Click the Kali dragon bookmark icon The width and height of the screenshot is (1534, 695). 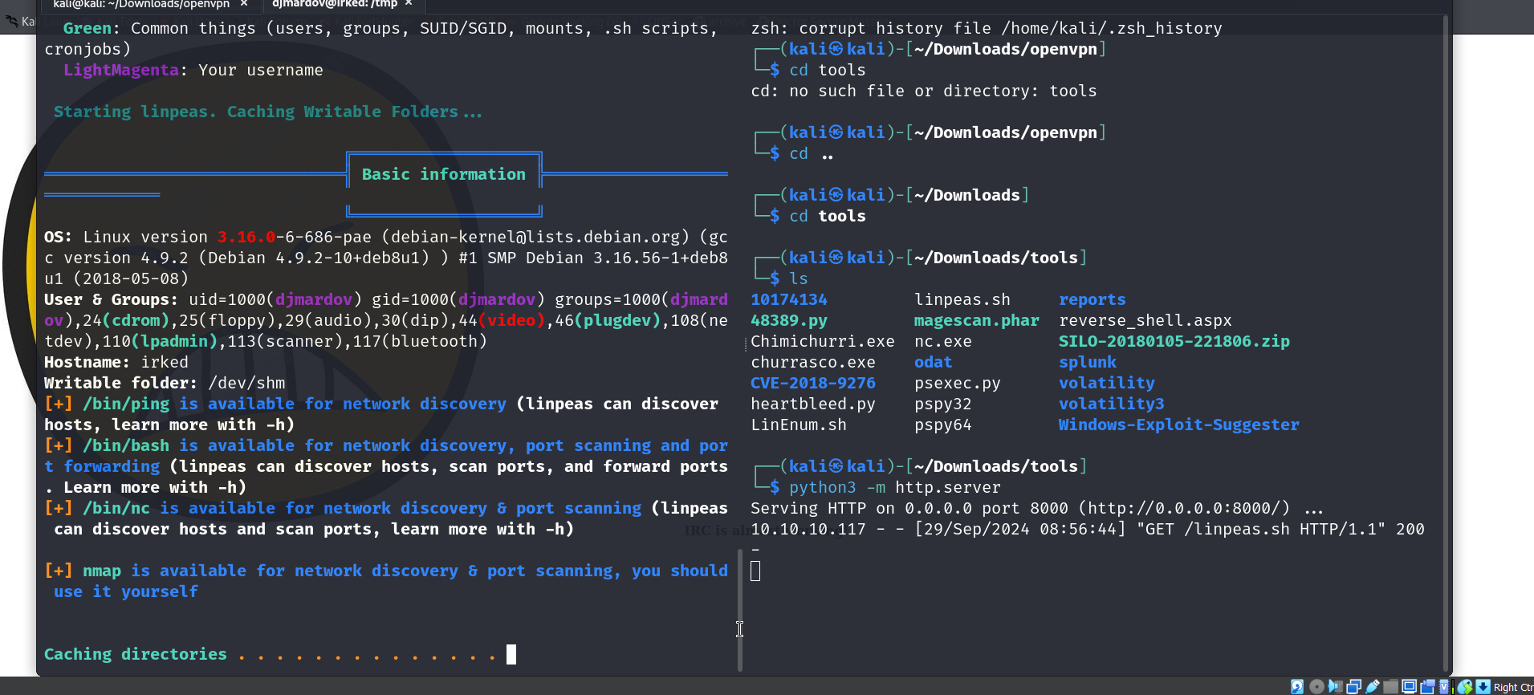pos(12,21)
